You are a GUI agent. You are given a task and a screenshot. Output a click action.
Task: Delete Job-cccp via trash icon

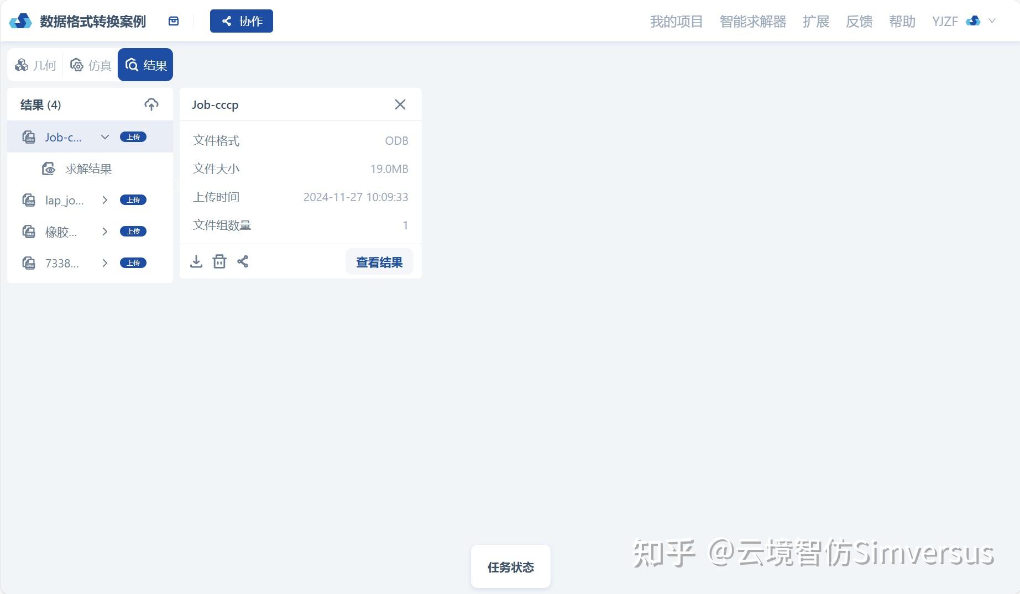point(219,261)
